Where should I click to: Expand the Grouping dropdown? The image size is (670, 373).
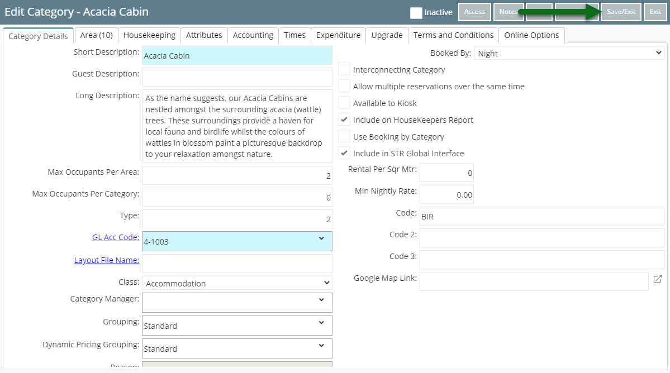(x=237, y=325)
